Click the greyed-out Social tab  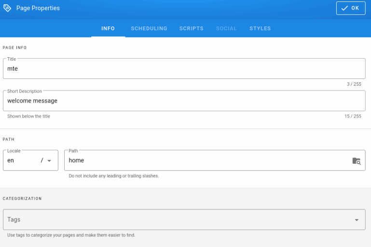226,28
